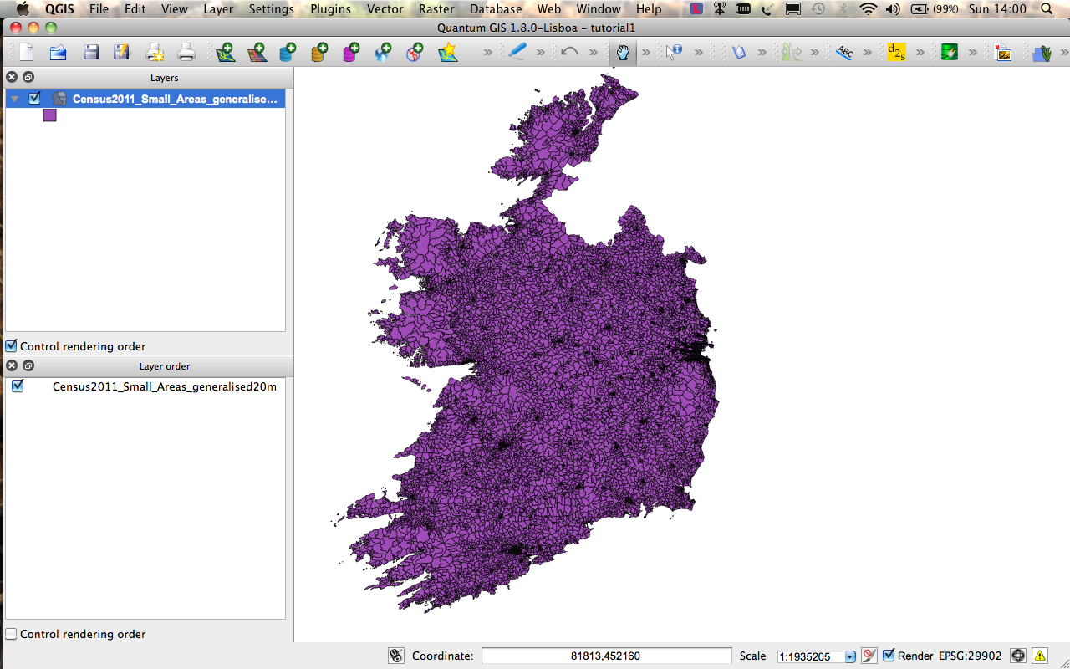
Task: Open Spotlight search magnifier
Action: point(1047,9)
